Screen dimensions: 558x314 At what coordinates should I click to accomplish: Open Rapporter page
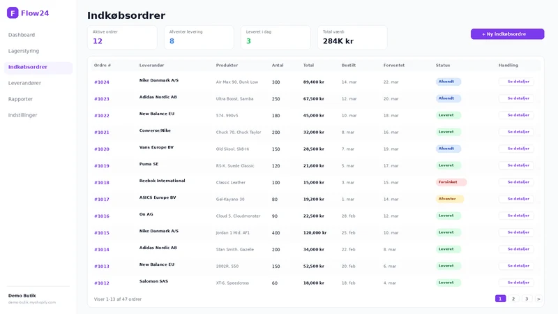click(20, 99)
